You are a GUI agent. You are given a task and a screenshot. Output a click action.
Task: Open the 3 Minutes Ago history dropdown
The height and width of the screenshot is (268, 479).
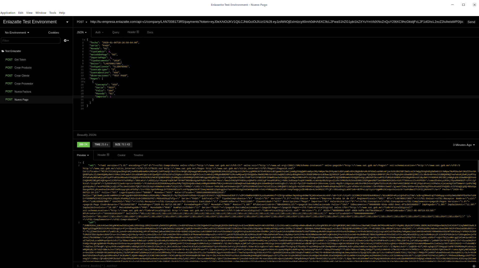tap(464, 145)
